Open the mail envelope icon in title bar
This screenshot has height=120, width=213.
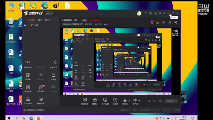coord(146,13)
